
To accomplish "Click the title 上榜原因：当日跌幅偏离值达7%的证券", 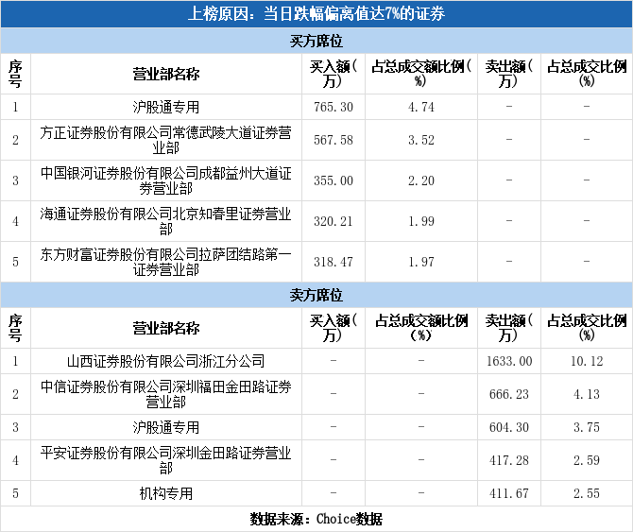I will pos(316,14).
